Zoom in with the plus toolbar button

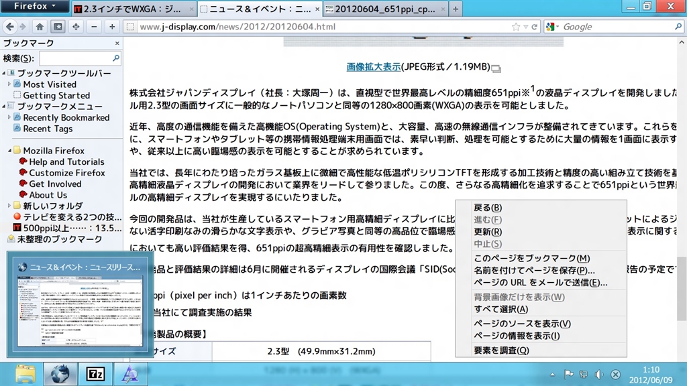(112, 27)
